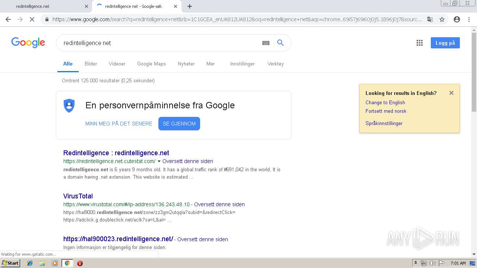Image resolution: width=477 pixels, height=268 pixels.
Task: Switch to the Google Maps tab
Action: click(151, 64)
